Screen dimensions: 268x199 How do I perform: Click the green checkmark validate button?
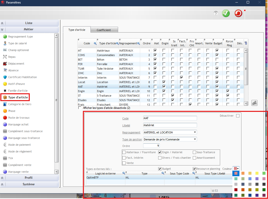pyautogui.click(x=226, y=14)
